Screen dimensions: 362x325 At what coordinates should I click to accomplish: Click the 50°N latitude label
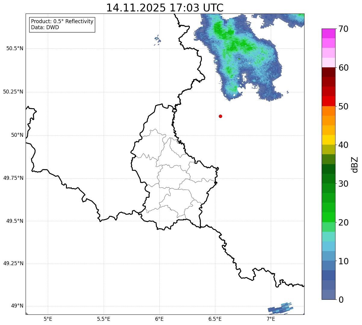tap(17, 135)
